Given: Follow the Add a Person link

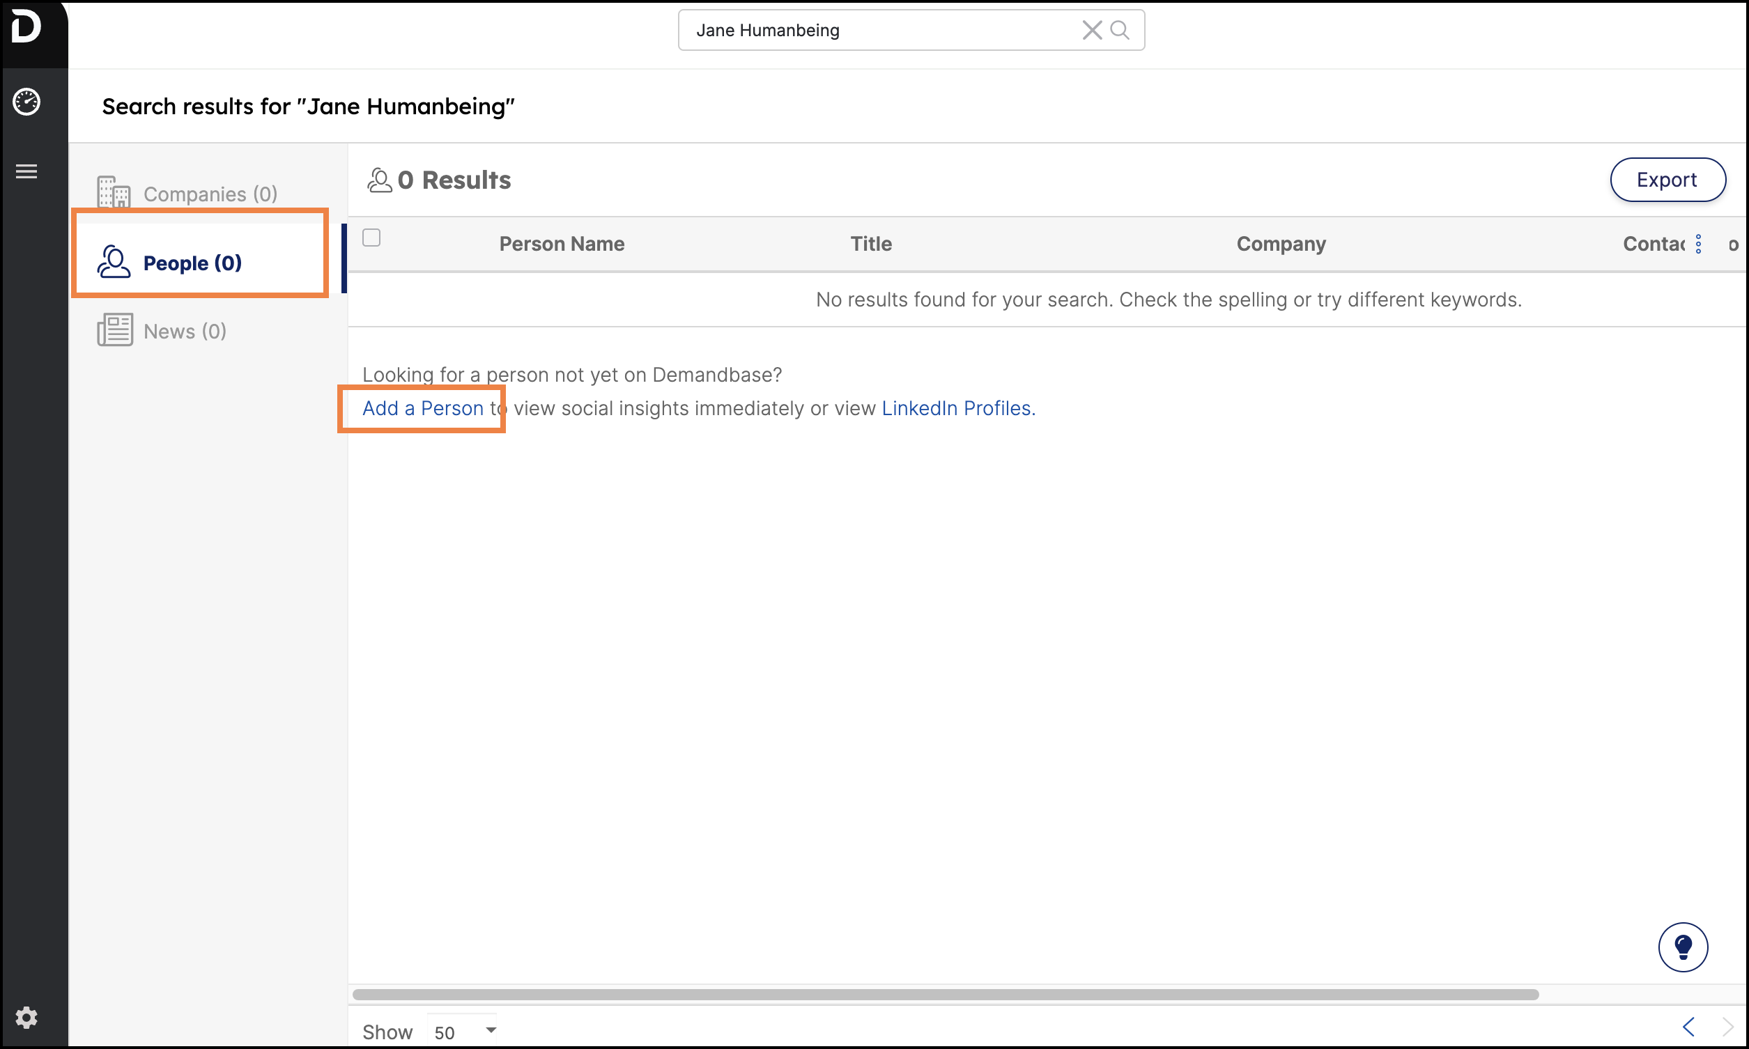Looking at the screenshot, I should pos(423,408).
